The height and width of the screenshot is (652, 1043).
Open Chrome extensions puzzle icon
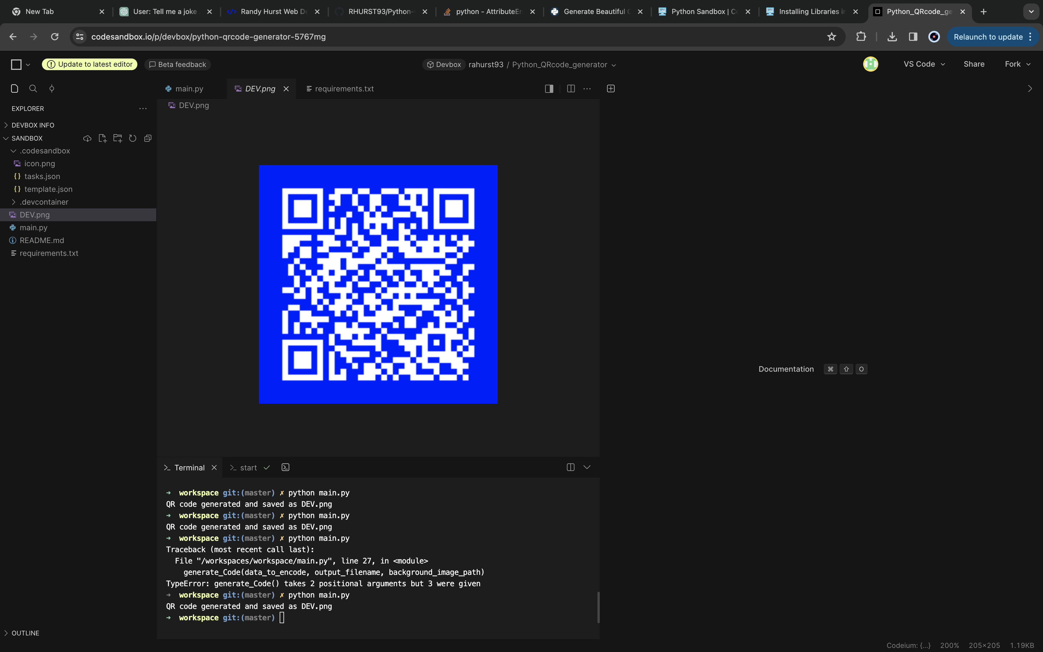[861, 37]
